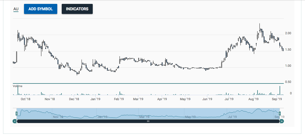Click the navigator scrollbar grip
This screenshot has width=305, height=138.
[x=148, y=121]
